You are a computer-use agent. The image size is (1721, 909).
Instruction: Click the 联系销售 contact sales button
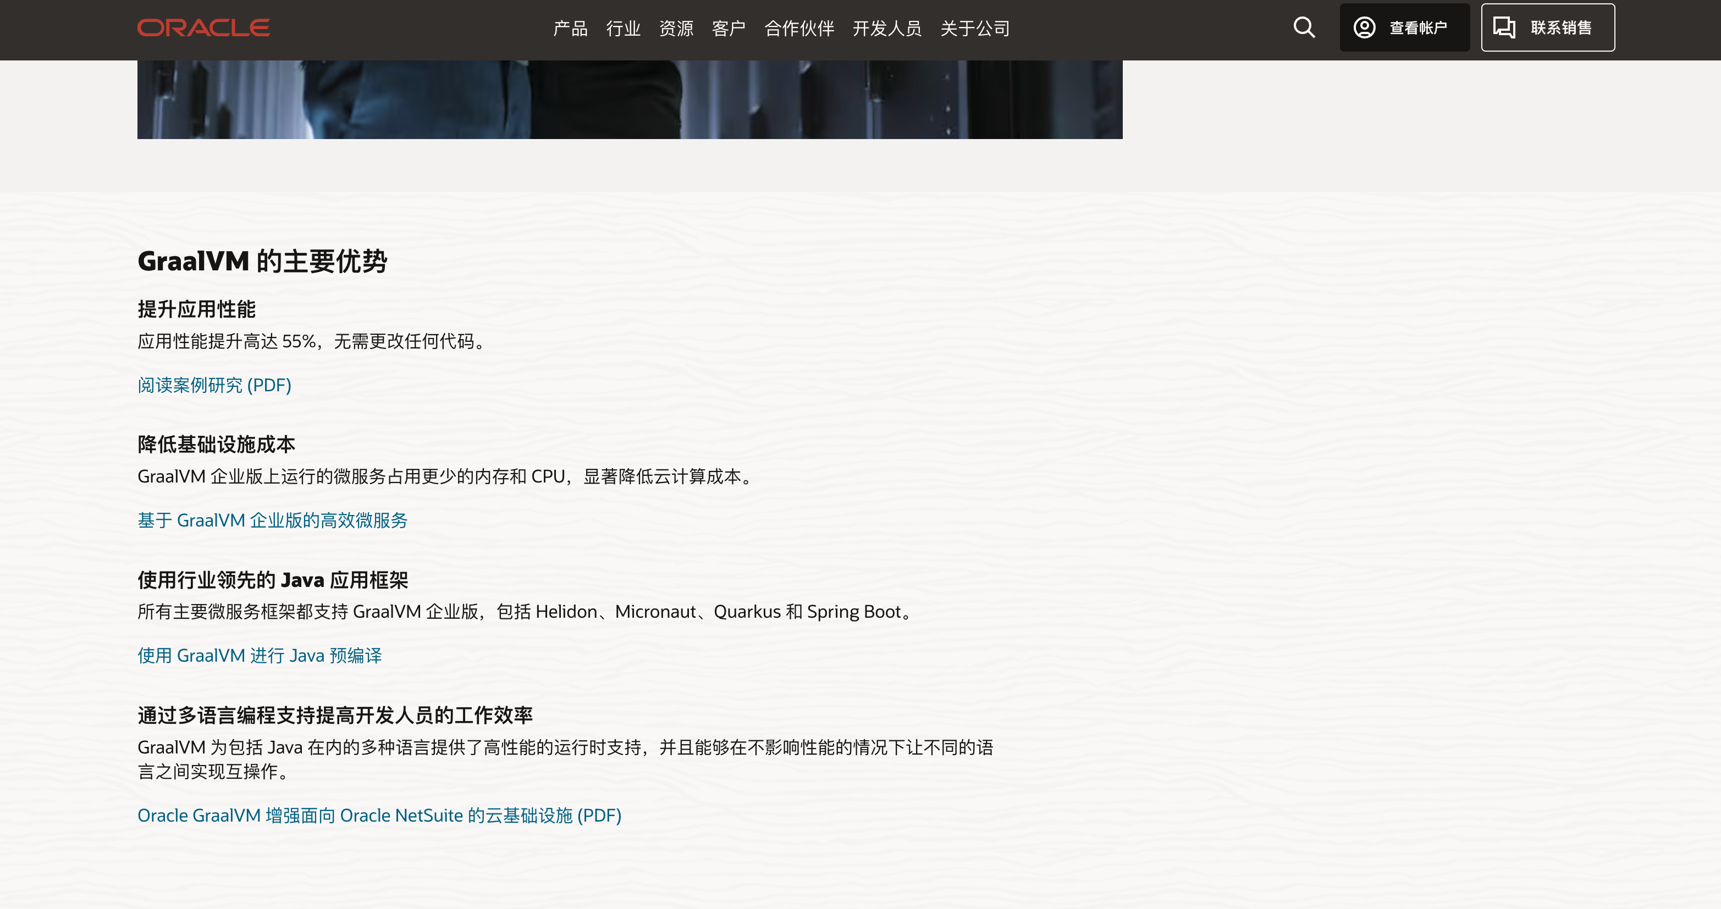click(1547, 27)
